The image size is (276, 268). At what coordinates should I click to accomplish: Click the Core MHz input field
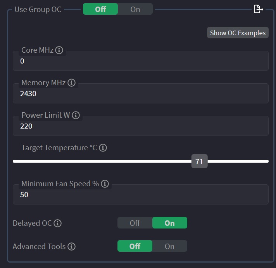click(x=141, y=61)
